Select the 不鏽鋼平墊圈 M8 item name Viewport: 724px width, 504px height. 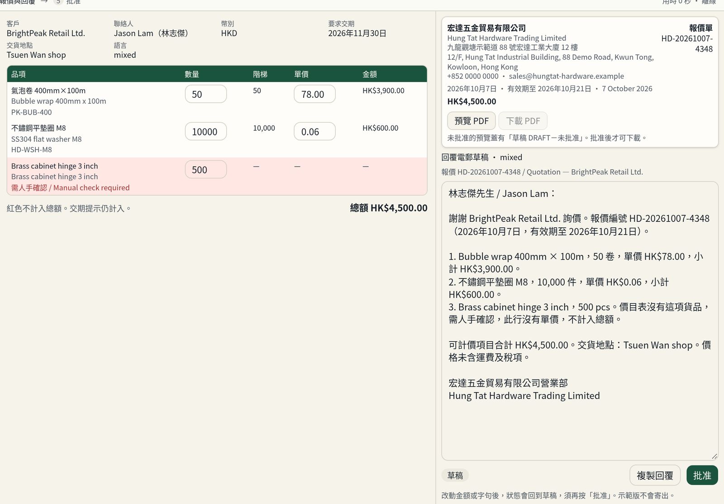(38, 128)
